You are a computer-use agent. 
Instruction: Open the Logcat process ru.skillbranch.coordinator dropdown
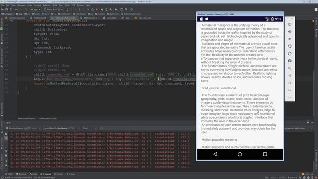point(62,128)
